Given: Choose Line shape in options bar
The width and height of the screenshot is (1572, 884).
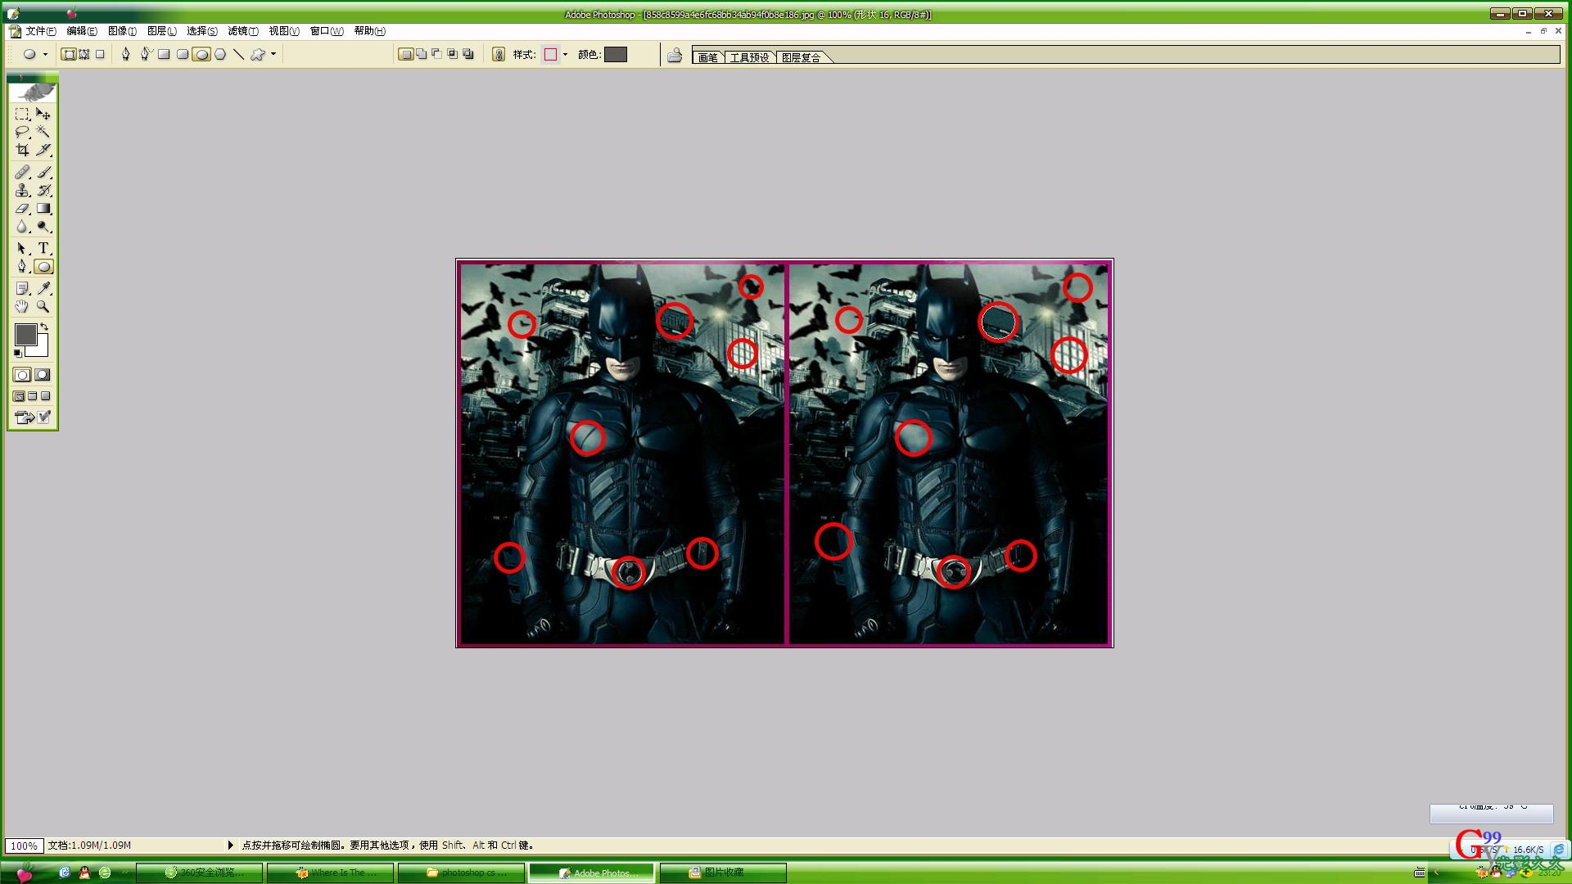Looking at the screenshot, I should [x=238, y=54].
